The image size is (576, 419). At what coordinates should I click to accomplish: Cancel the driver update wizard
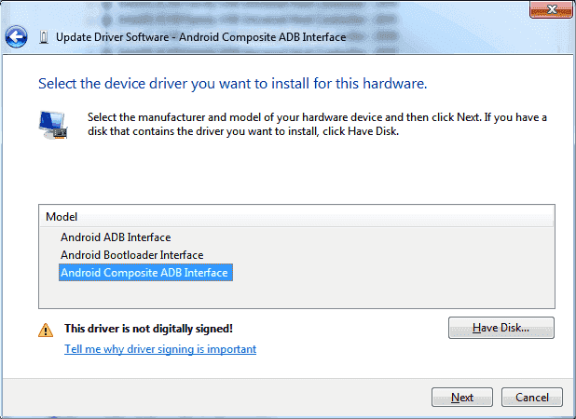[532, 398]
